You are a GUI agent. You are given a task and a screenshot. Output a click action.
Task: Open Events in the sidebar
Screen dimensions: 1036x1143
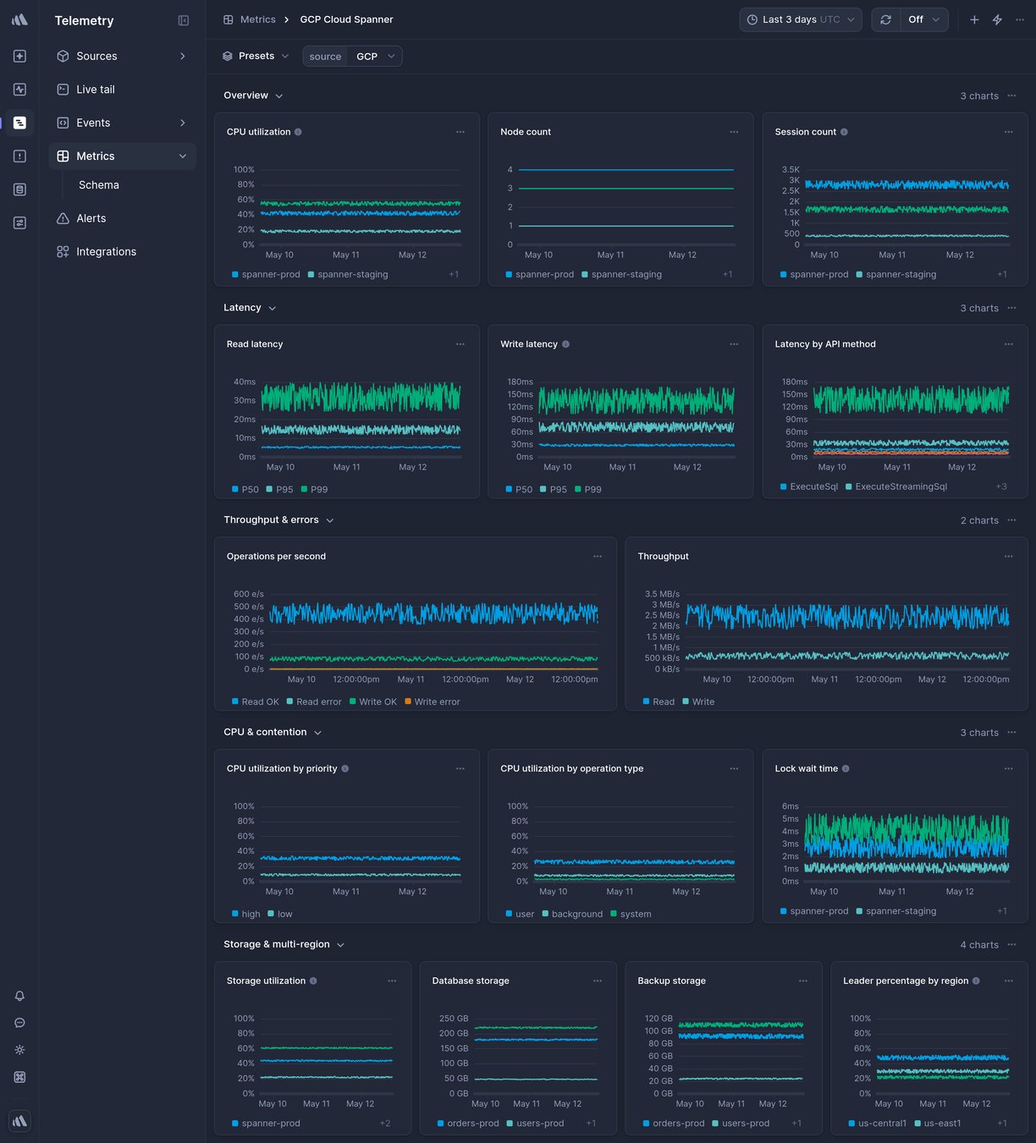click(122, 123)
